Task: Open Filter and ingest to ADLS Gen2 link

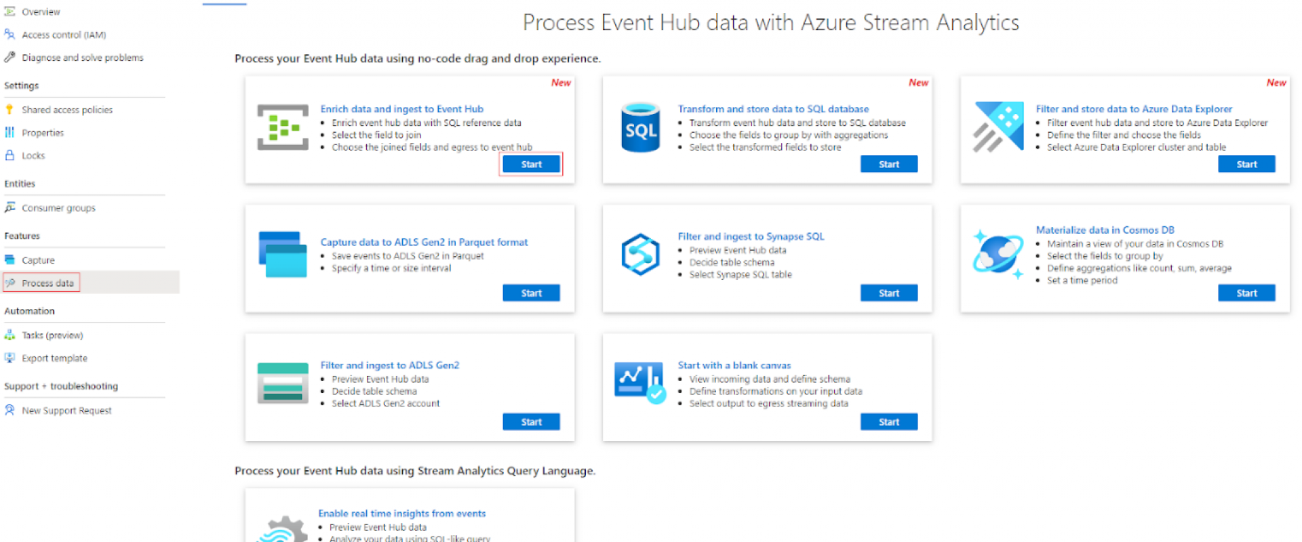Action: pyautogui.click(x=389, y=365)
